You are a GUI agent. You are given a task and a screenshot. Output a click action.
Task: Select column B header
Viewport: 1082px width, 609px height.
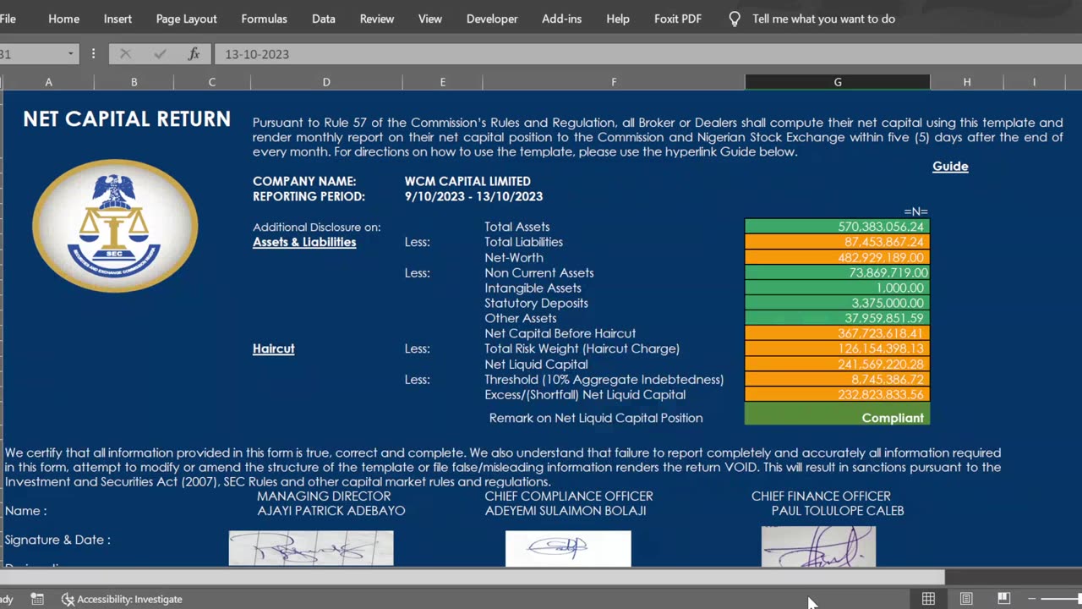pyautogui.click(x=134, y=82)
